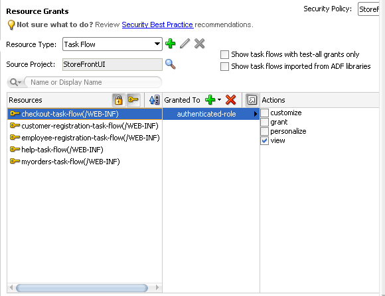Enable Show task flows with test-all grants only
385x296 pixels.
pos(224,54)
